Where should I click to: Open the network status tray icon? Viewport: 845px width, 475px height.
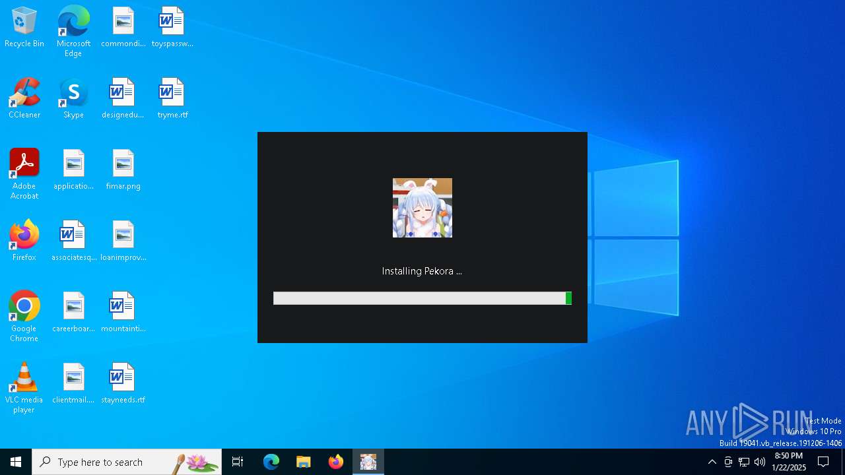pyautogui.click(x=744, y=462)
